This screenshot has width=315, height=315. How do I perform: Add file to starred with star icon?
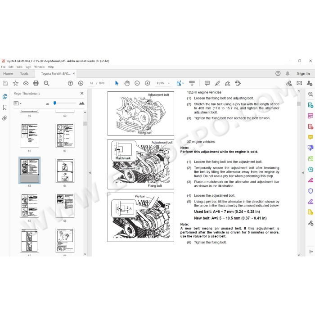16,83
